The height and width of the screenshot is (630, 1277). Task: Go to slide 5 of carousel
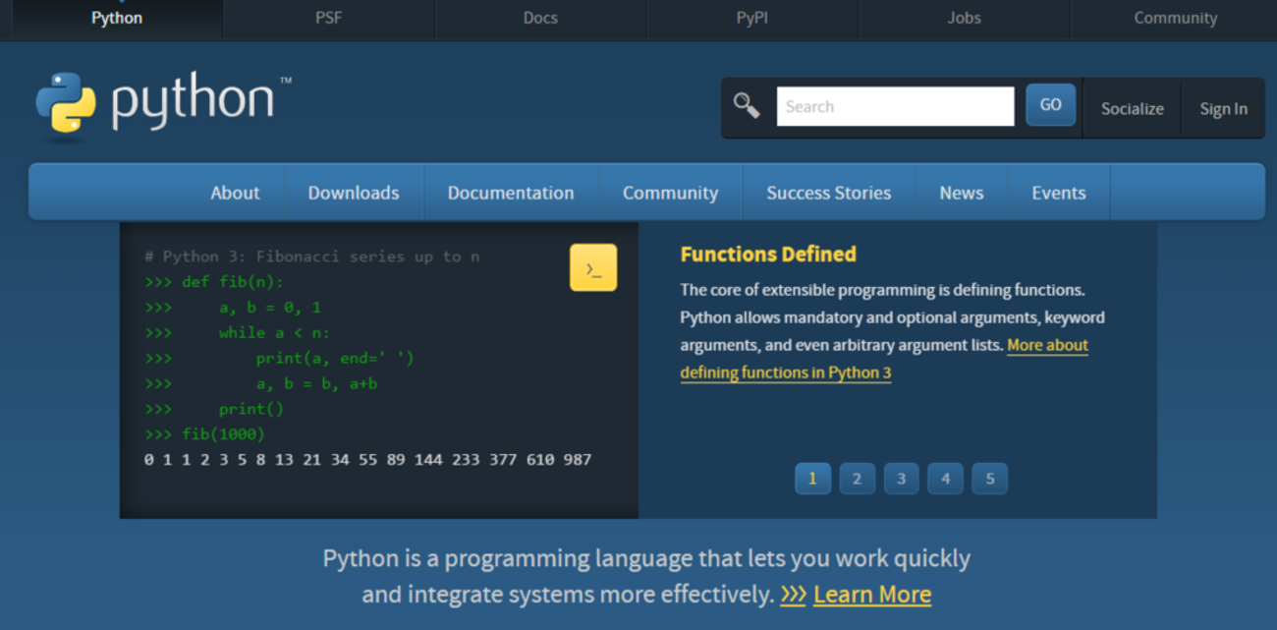coord(989,479)
